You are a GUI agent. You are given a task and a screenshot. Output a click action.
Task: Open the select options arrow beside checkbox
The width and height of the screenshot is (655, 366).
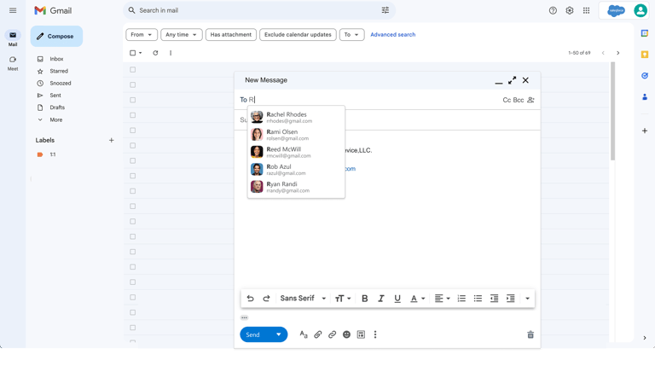(x=141, y=53)
